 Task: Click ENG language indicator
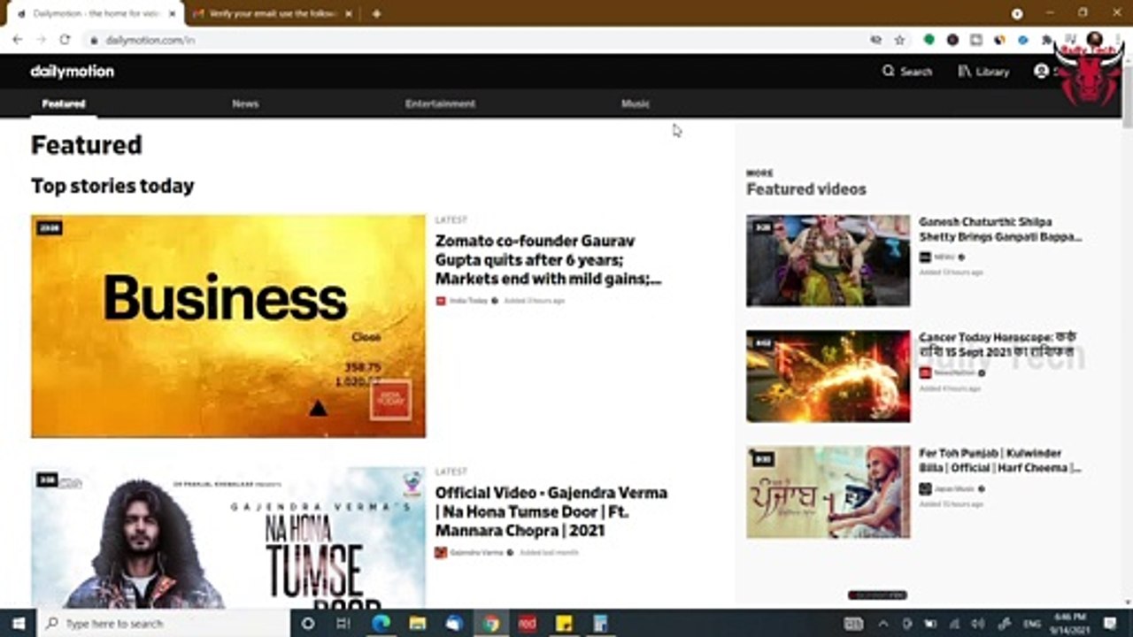[1032, 624]
